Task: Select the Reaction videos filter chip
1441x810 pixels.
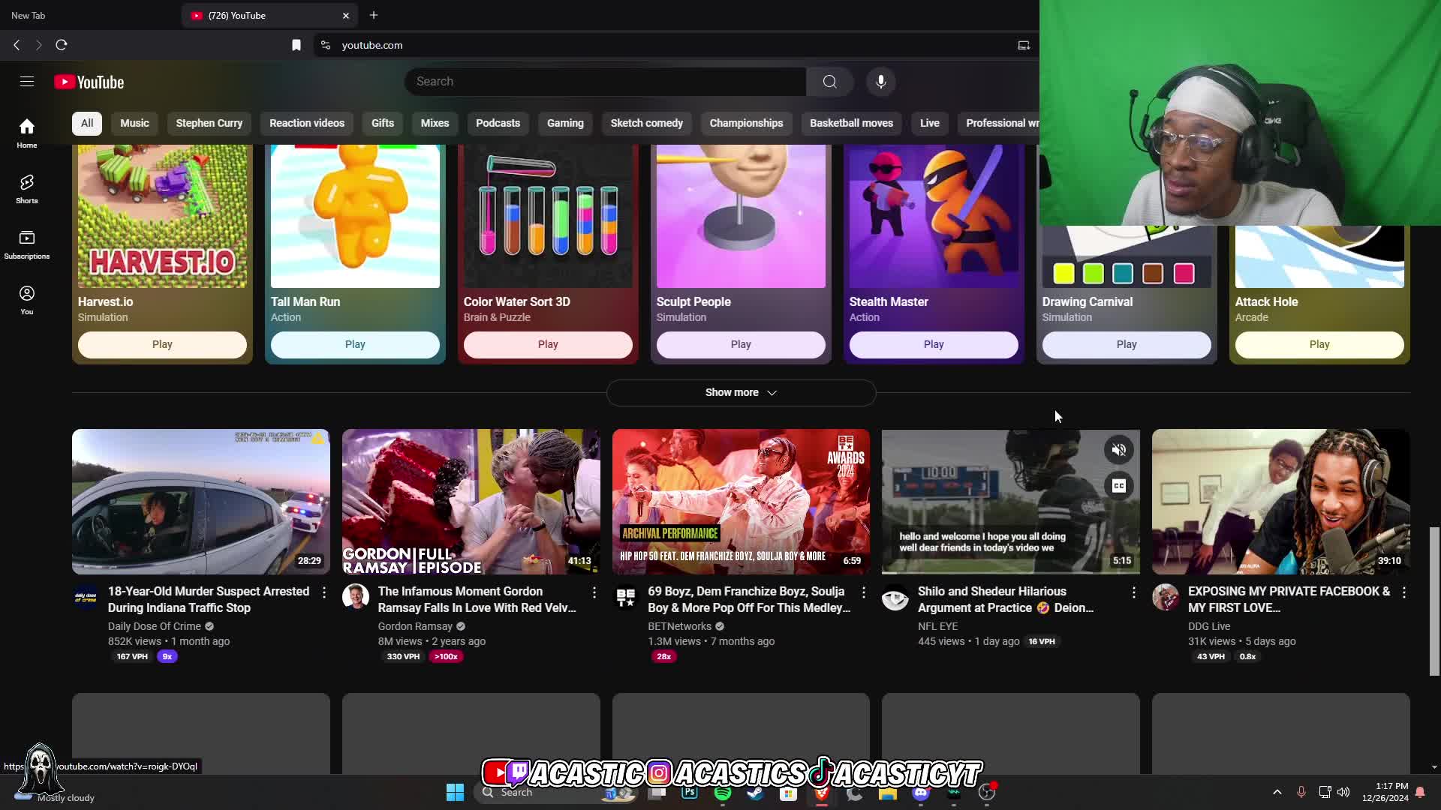Action: coord(307,123)
